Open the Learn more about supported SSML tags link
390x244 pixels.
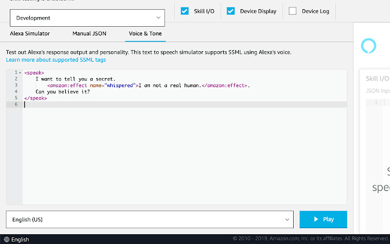click(x=56, y=60)
